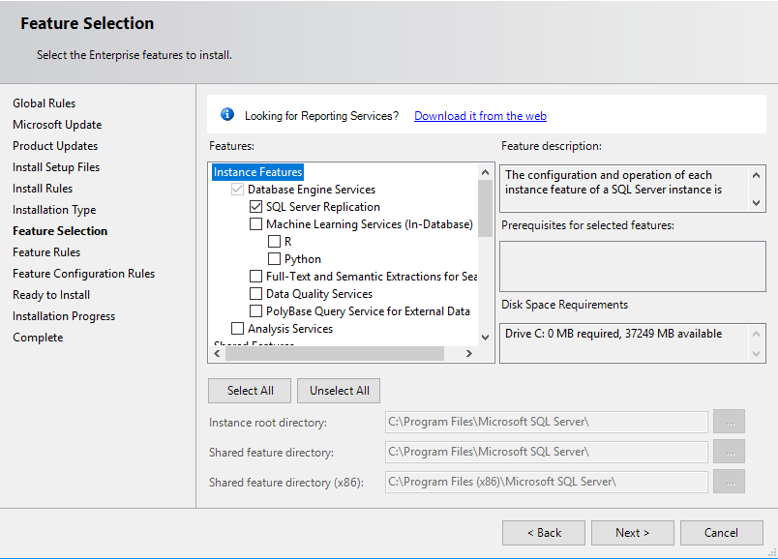Image resolution: width=778 pixels, height=560 pixels.
Task: Select the Product Updates step
Action: coord(55,146)
